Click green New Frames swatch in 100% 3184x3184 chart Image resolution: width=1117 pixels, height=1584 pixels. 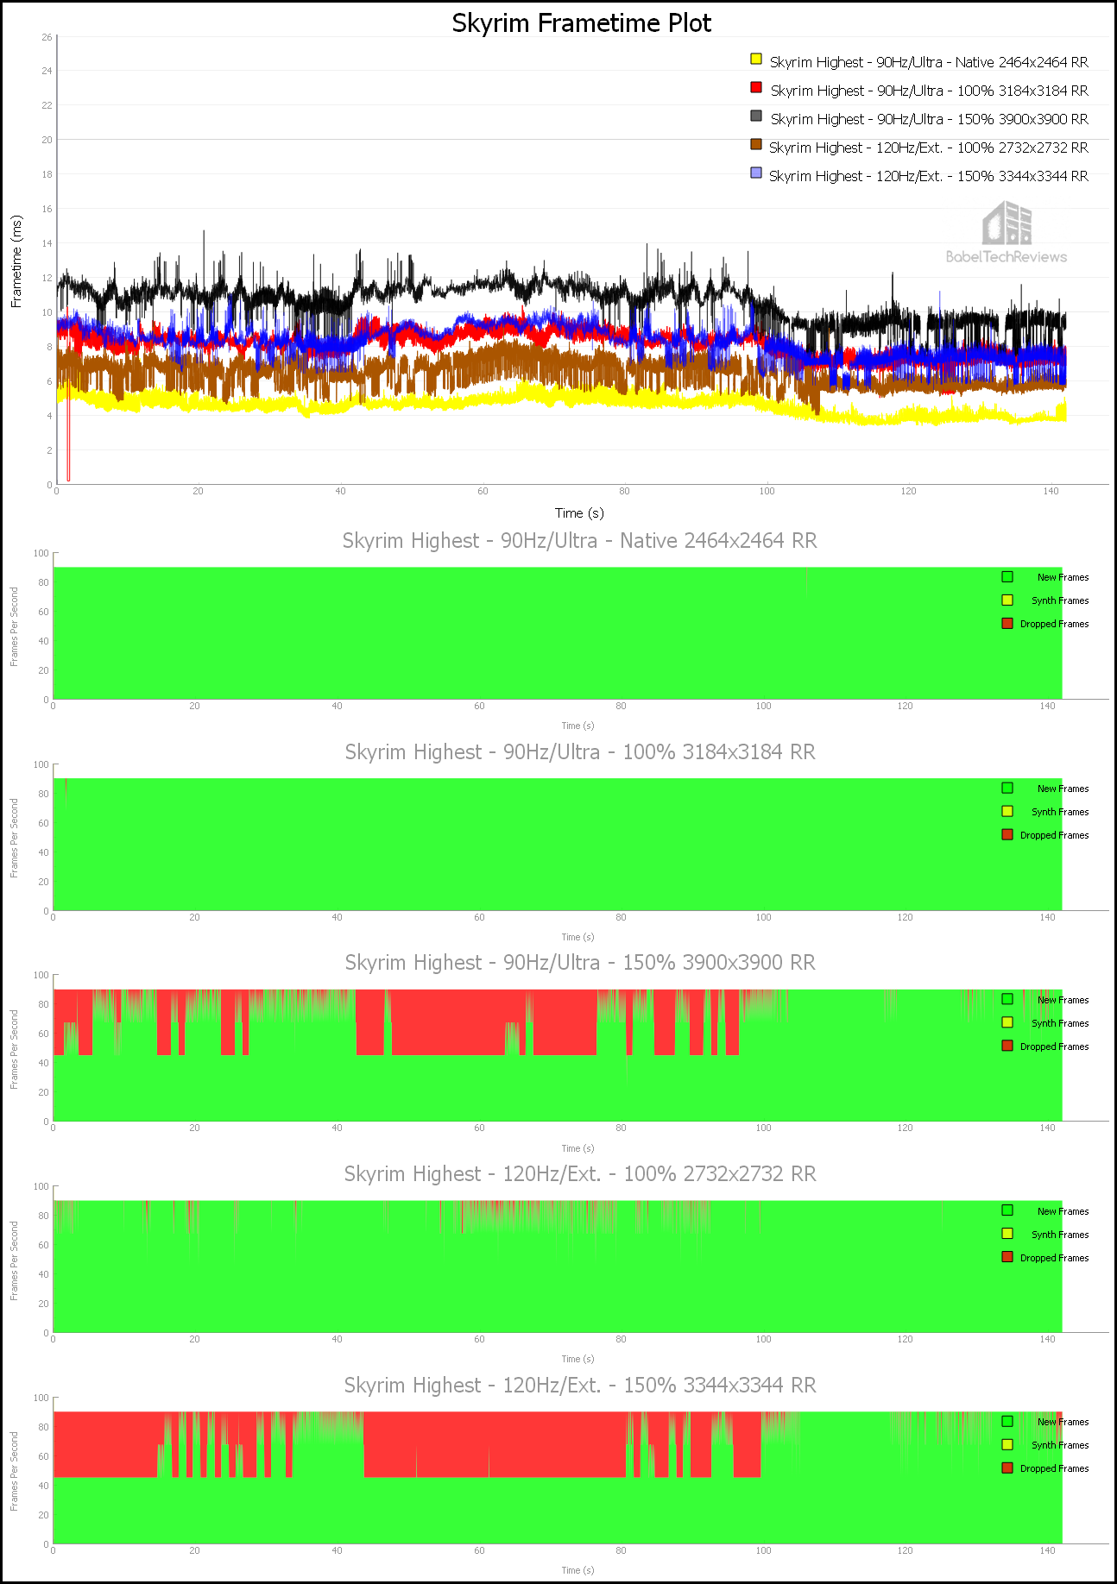pos(1007,788)
